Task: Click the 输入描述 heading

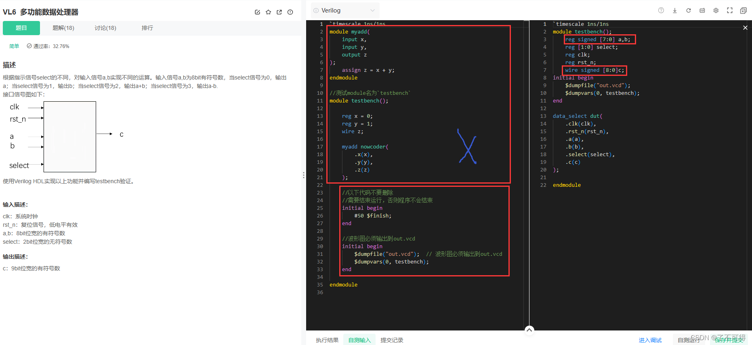Action: [15, 205]
